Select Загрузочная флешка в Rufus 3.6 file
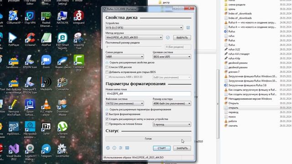The width and height of the screenshot is (292, 164). click(245, 85)
